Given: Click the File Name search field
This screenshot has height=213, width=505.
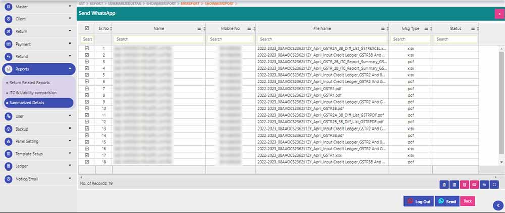Looking at the screenshot, I should (x=322, y=39).
